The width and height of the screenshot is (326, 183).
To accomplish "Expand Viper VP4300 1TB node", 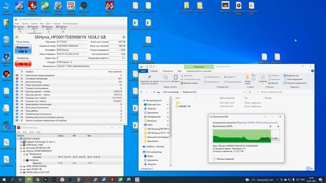I will 21,169.
